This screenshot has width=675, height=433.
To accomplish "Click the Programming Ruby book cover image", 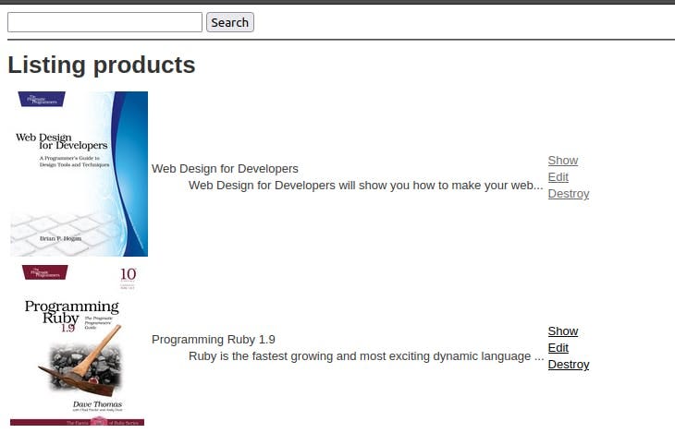I will [x=79, y=345].
